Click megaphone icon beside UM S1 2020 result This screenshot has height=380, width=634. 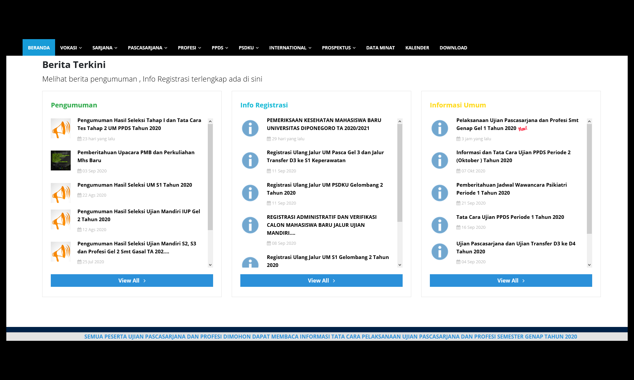[60, 193]
